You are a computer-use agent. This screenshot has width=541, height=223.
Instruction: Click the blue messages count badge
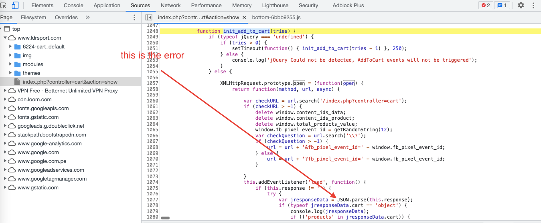pos(502,6)
